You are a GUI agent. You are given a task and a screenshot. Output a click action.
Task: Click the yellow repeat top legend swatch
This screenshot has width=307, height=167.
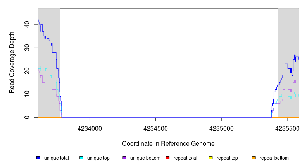[211, 158]
